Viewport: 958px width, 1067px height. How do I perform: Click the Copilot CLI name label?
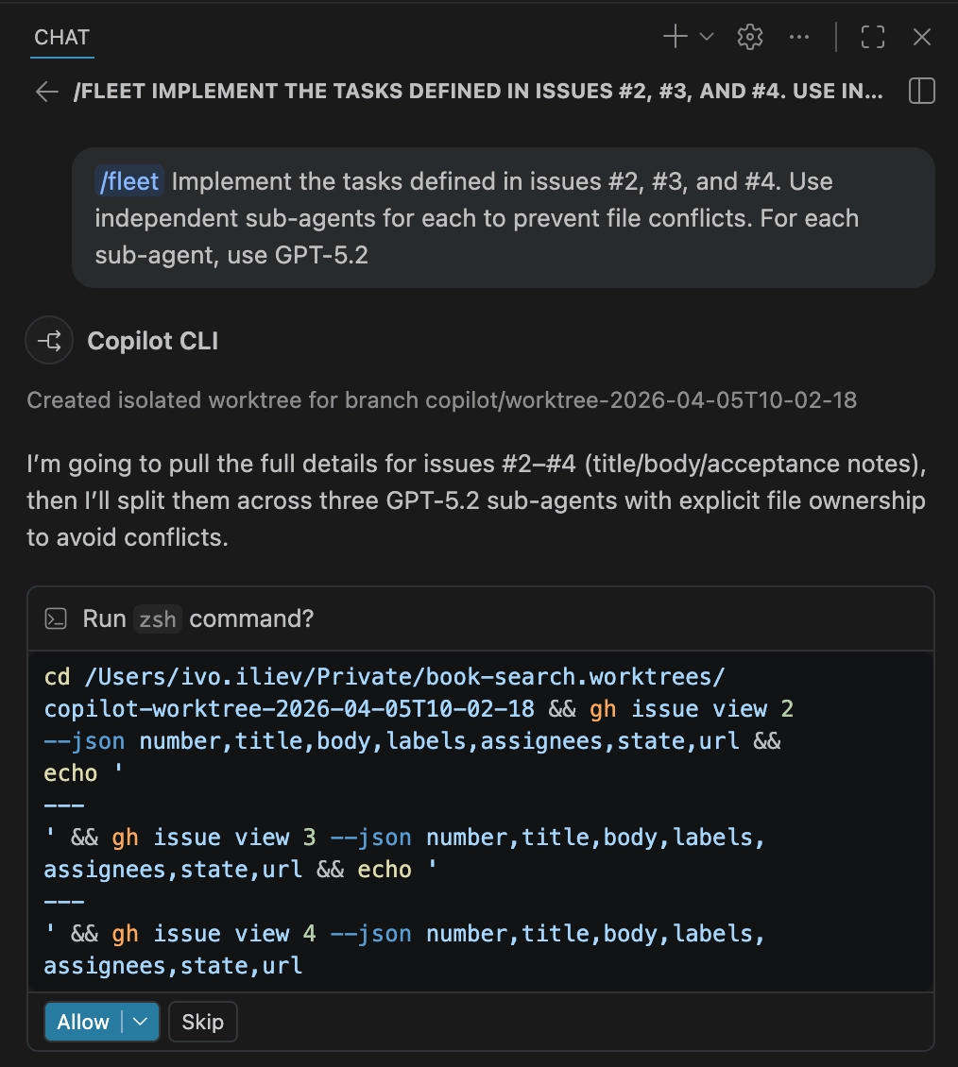click(152, 341)
